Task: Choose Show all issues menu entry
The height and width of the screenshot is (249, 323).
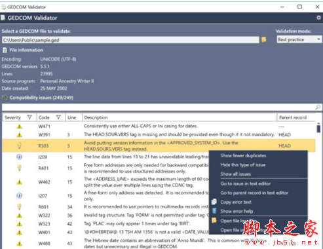Action: coord(235,174)
